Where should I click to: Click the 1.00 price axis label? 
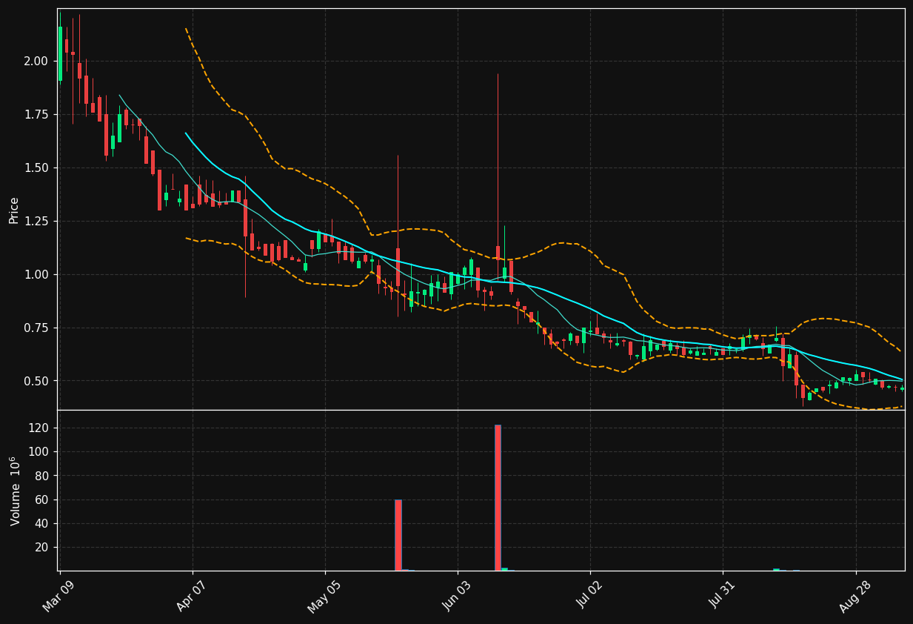click(x=36, y=274)
